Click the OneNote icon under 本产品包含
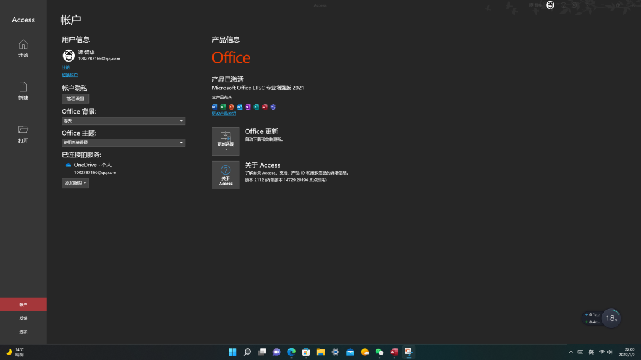The width and height of the screenshot is (641, 360). pyautogui.click(x=247, y=107)
